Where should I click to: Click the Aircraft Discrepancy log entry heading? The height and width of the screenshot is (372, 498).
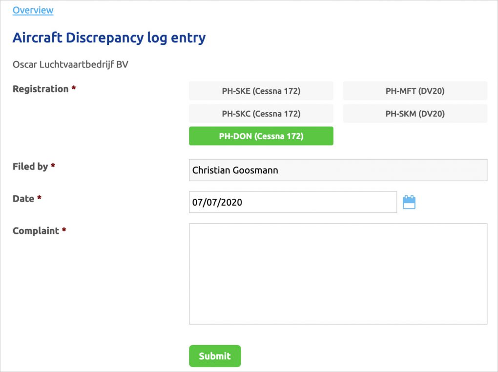pos(108,38)
